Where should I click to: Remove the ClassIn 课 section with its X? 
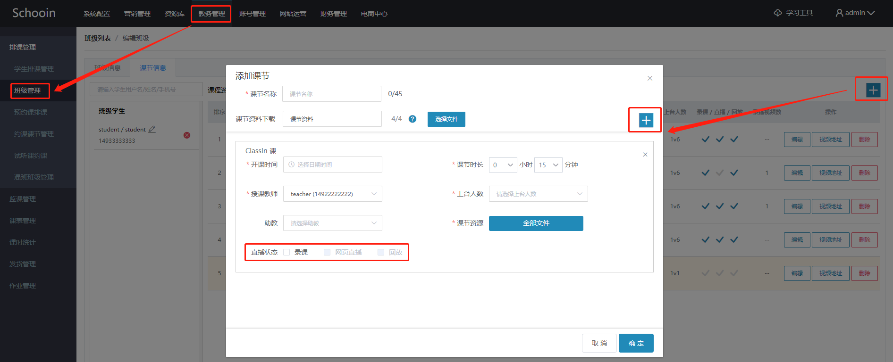pyautogui.click(x=645, y=155)
